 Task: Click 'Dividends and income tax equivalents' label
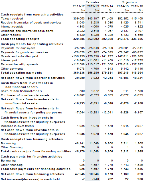coord(27,31)
